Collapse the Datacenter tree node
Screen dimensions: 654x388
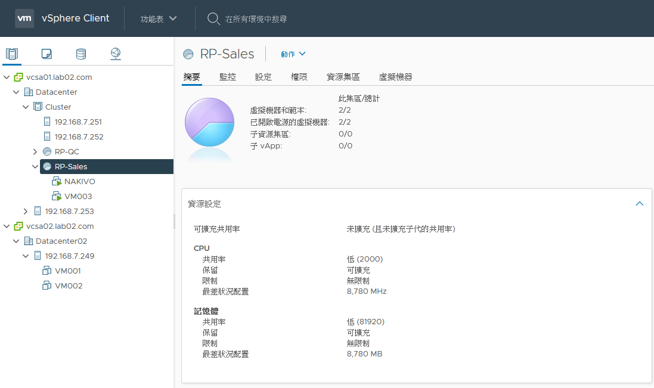(16, 92)
